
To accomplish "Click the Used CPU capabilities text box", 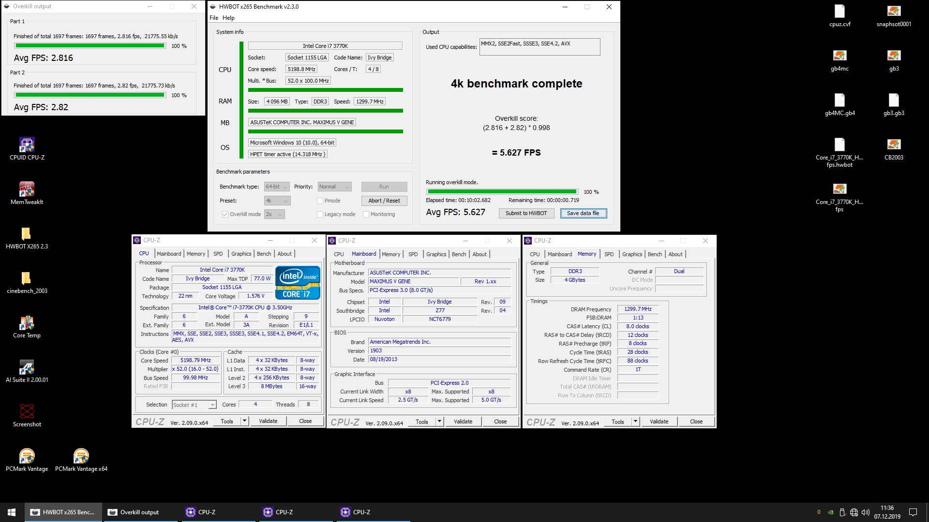I will coord(540,47).
